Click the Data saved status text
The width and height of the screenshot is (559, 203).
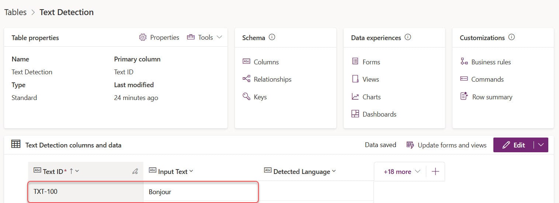[x=381, y=145]
